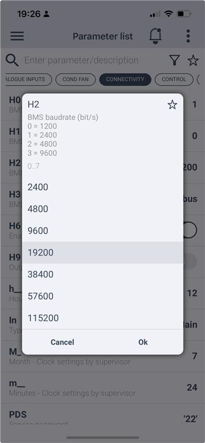Tap the Wi-Fi status icon
The width and height of the screenshot is (205, 443).
(169, 13)
